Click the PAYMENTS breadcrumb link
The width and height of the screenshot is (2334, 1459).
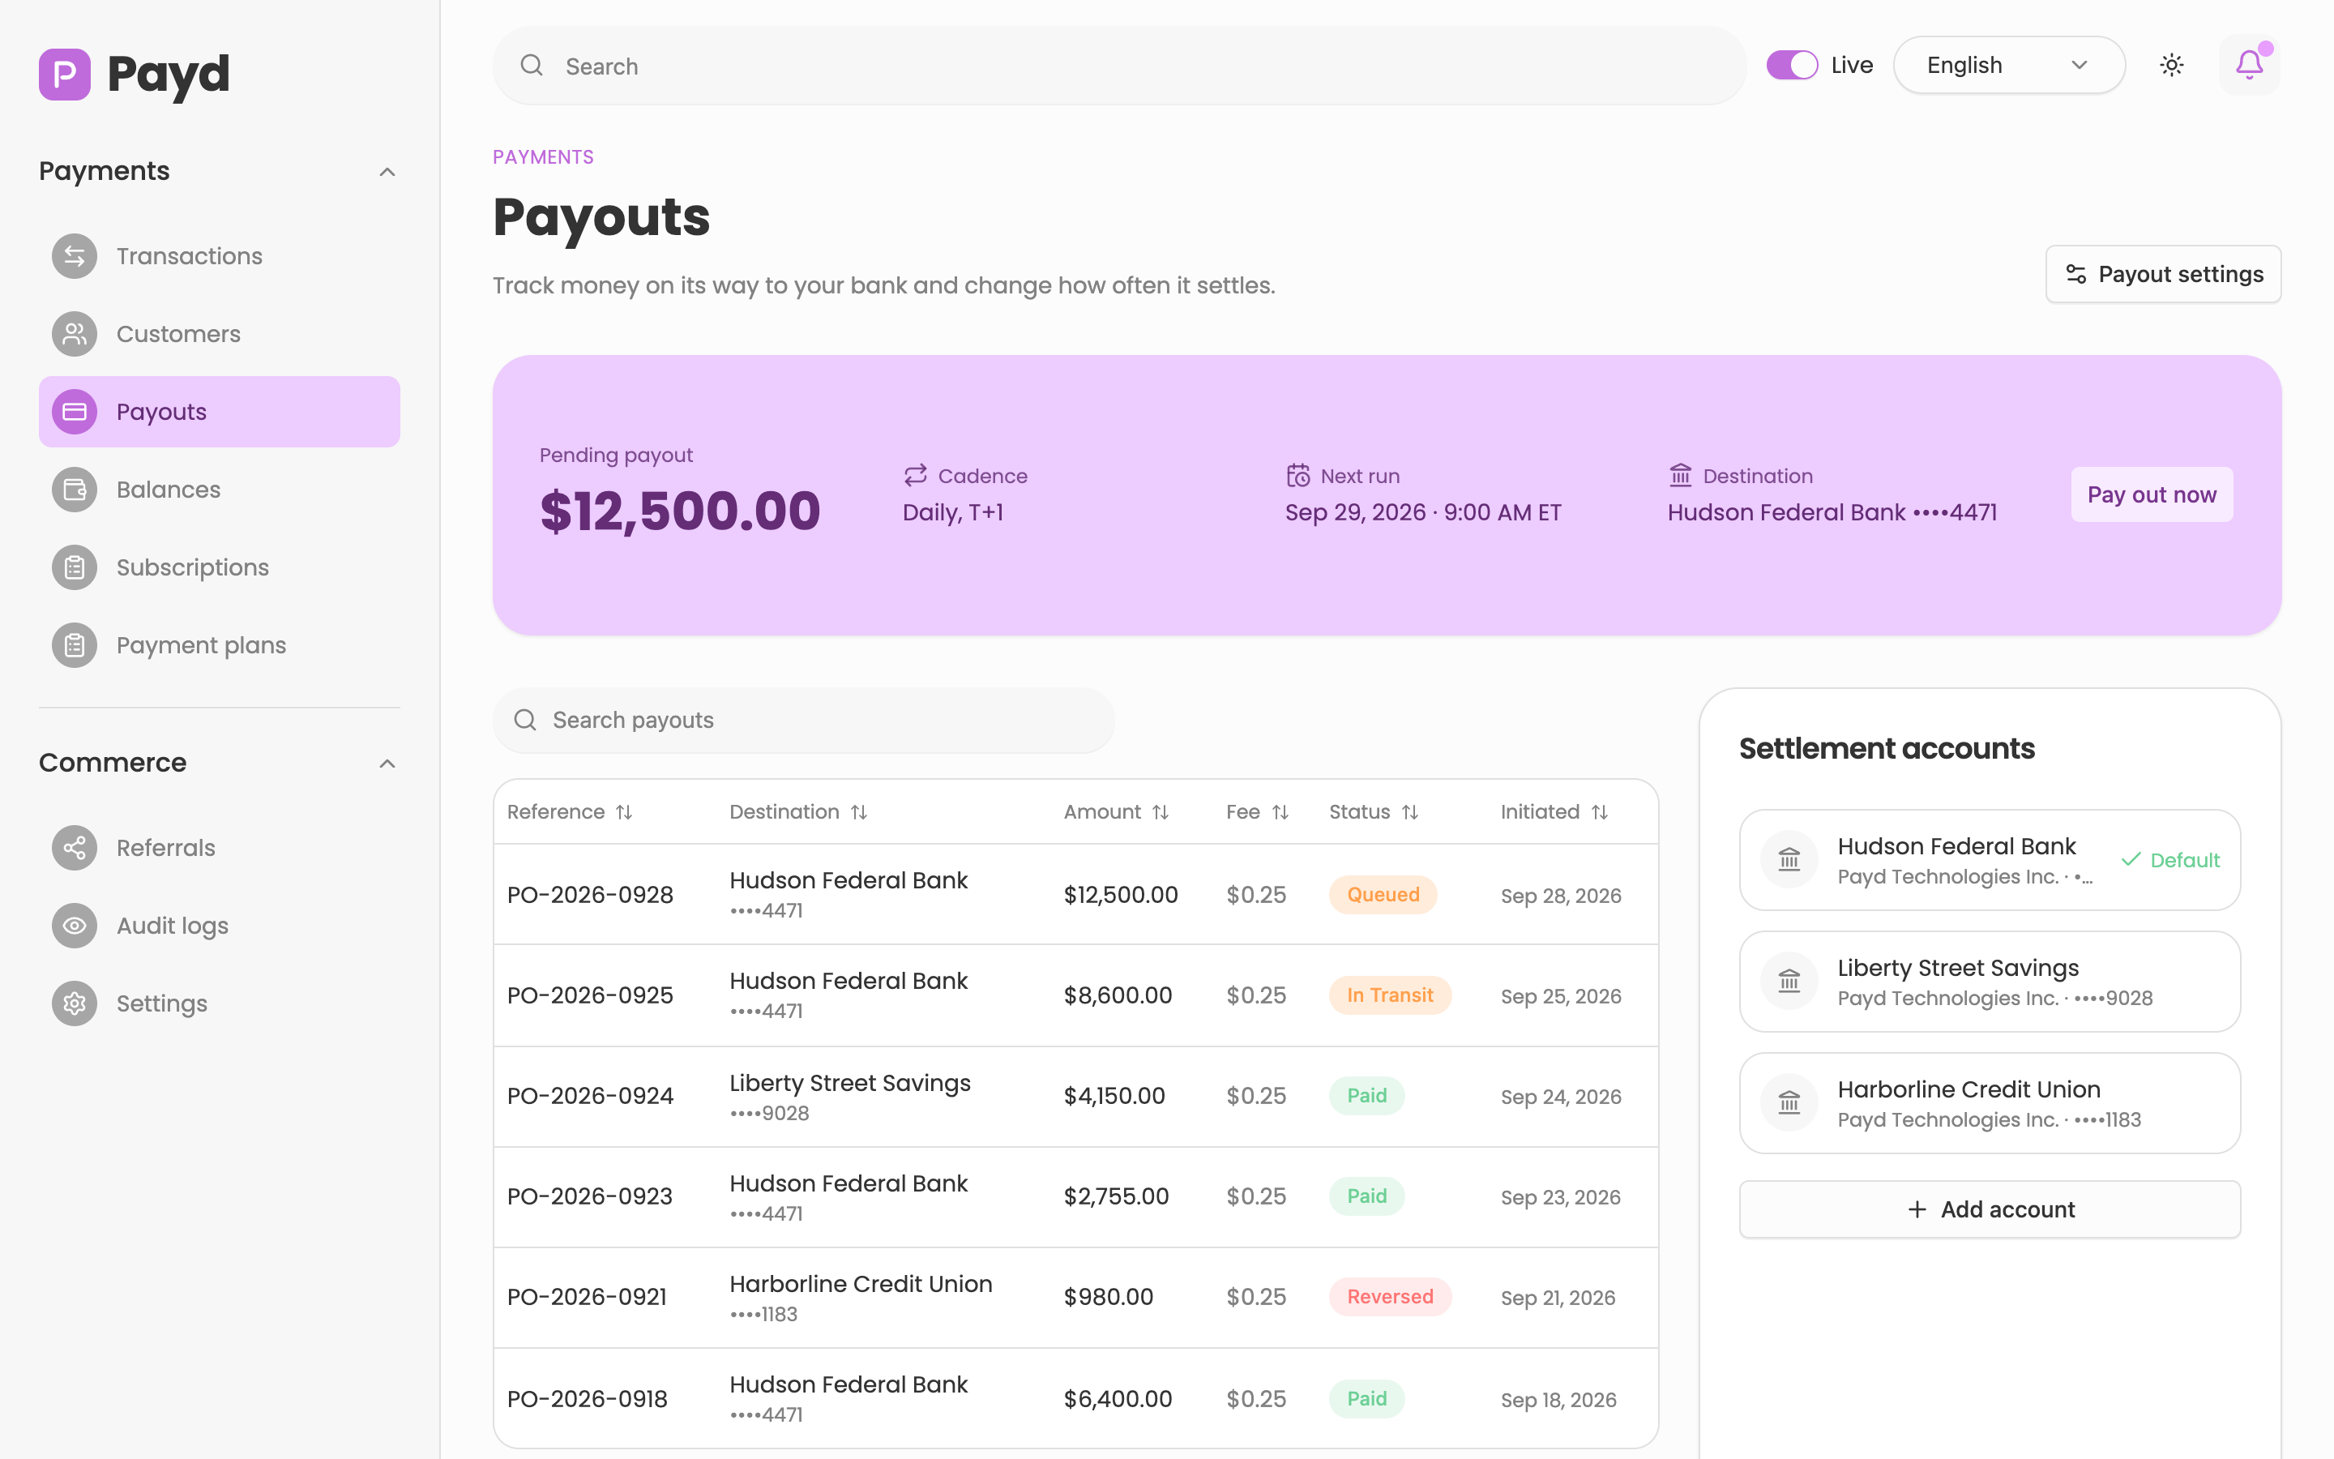[x=543, y=156]
